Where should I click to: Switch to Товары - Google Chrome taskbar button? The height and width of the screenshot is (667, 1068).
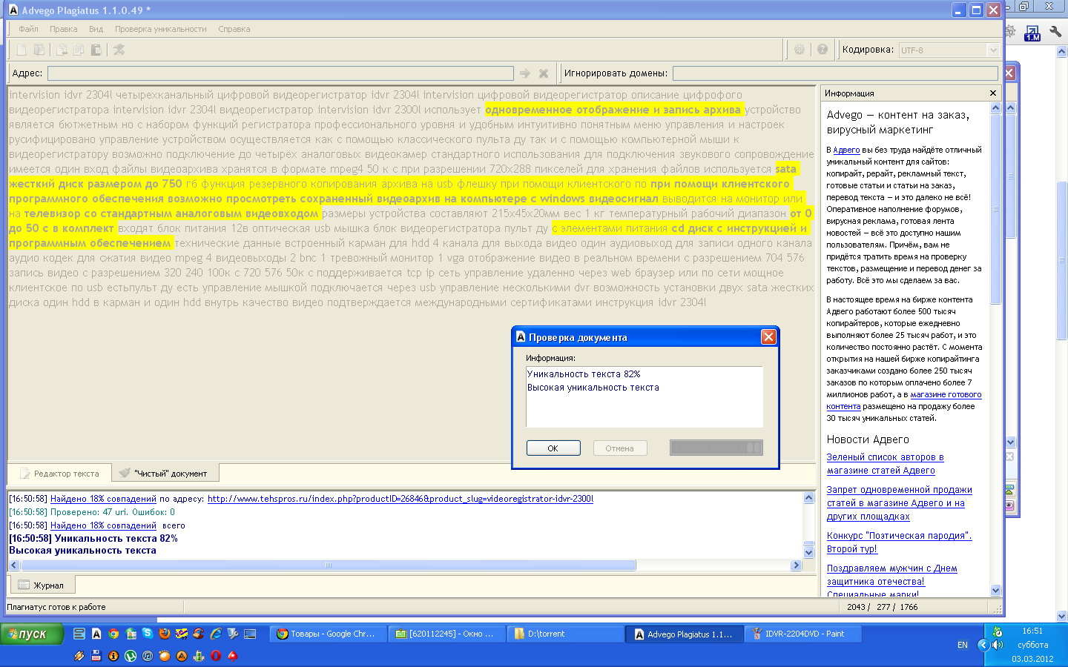tap(328, 634)
